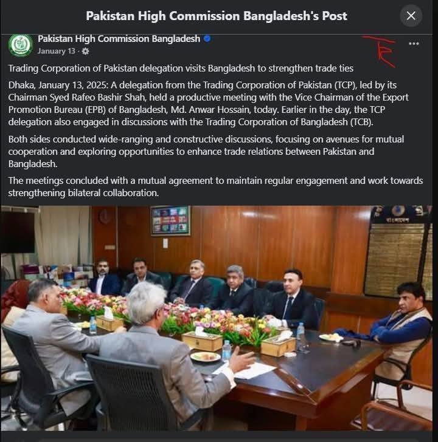Click the red scribble annotation near options menu

coord(380,51)
